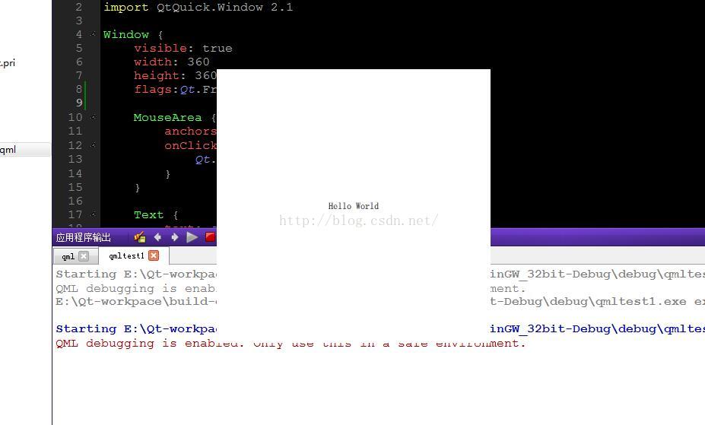Image resolution: width=705 pixels, height=425 pixels.
Task: Switch to the qml output tab
Action: coord(68,256)
